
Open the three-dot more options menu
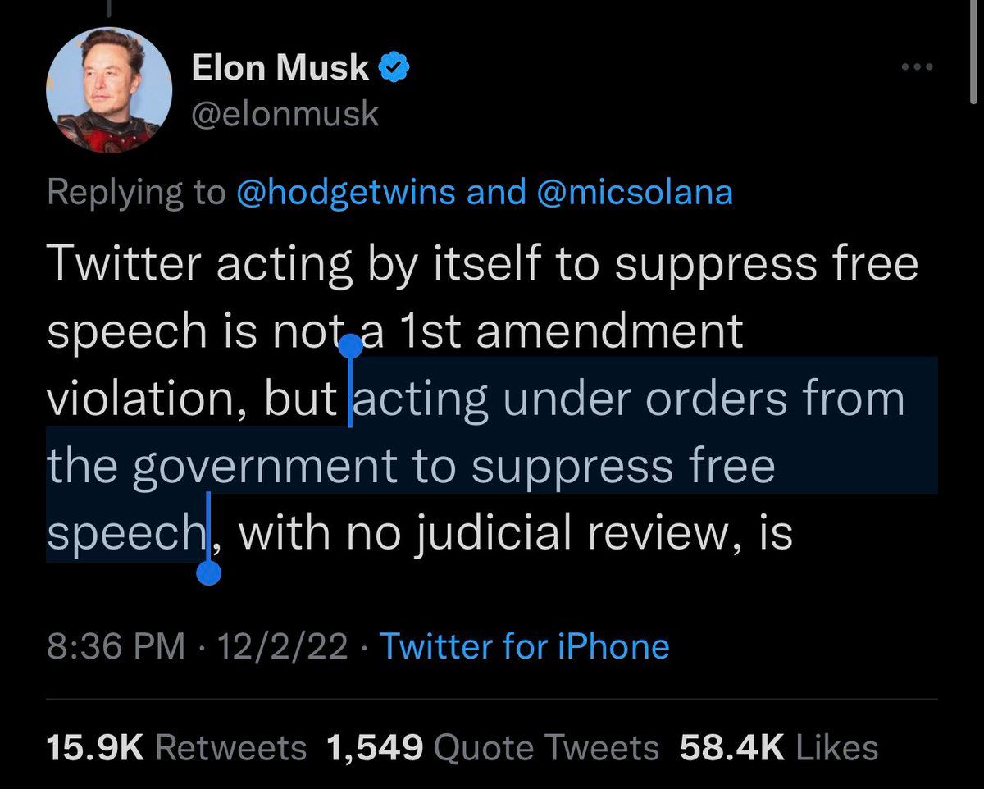tap(918, 66)
